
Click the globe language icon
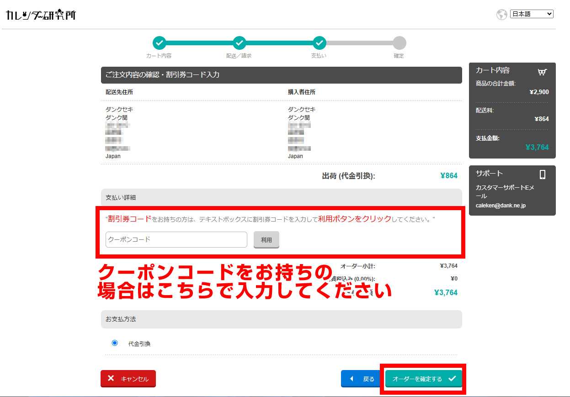[x=501, y=15]
